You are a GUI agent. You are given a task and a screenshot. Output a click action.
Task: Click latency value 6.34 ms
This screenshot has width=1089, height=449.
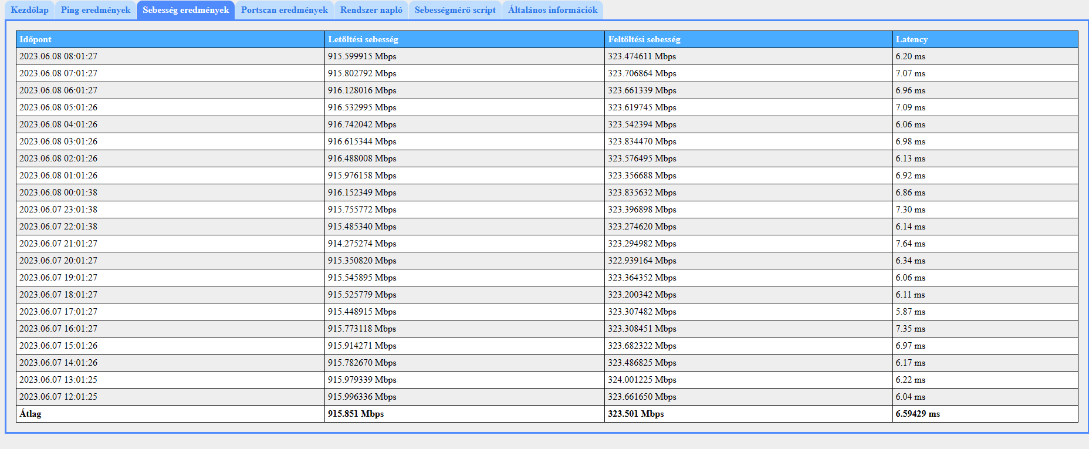911,261
